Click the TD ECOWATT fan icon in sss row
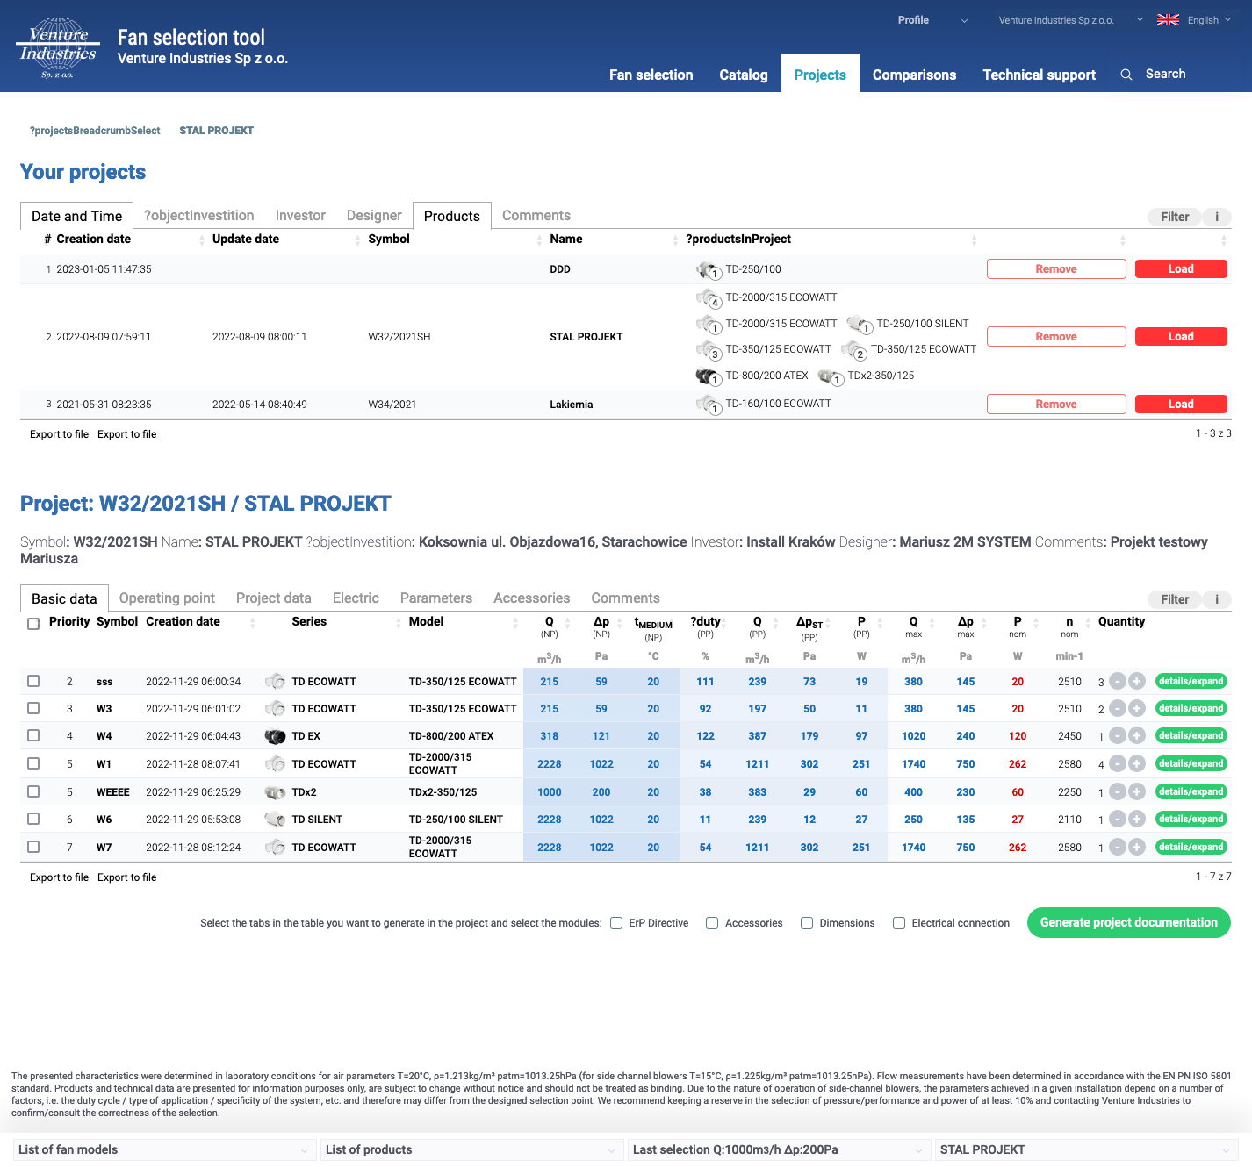This screenshot has width=1252, height=1167. (275, 682)
